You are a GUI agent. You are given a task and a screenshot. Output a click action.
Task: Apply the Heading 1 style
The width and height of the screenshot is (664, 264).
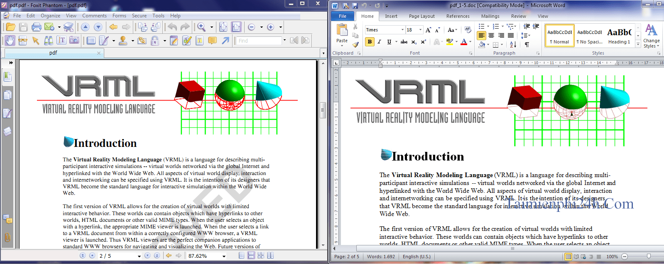[x=619, y=36]
